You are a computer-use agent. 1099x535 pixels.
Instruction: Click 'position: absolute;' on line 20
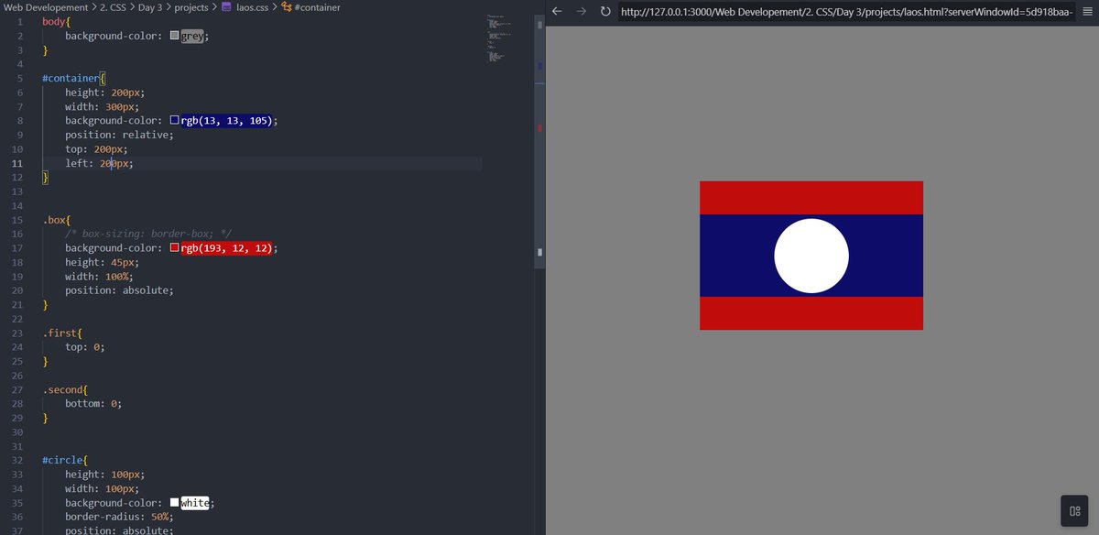(119, 290)
